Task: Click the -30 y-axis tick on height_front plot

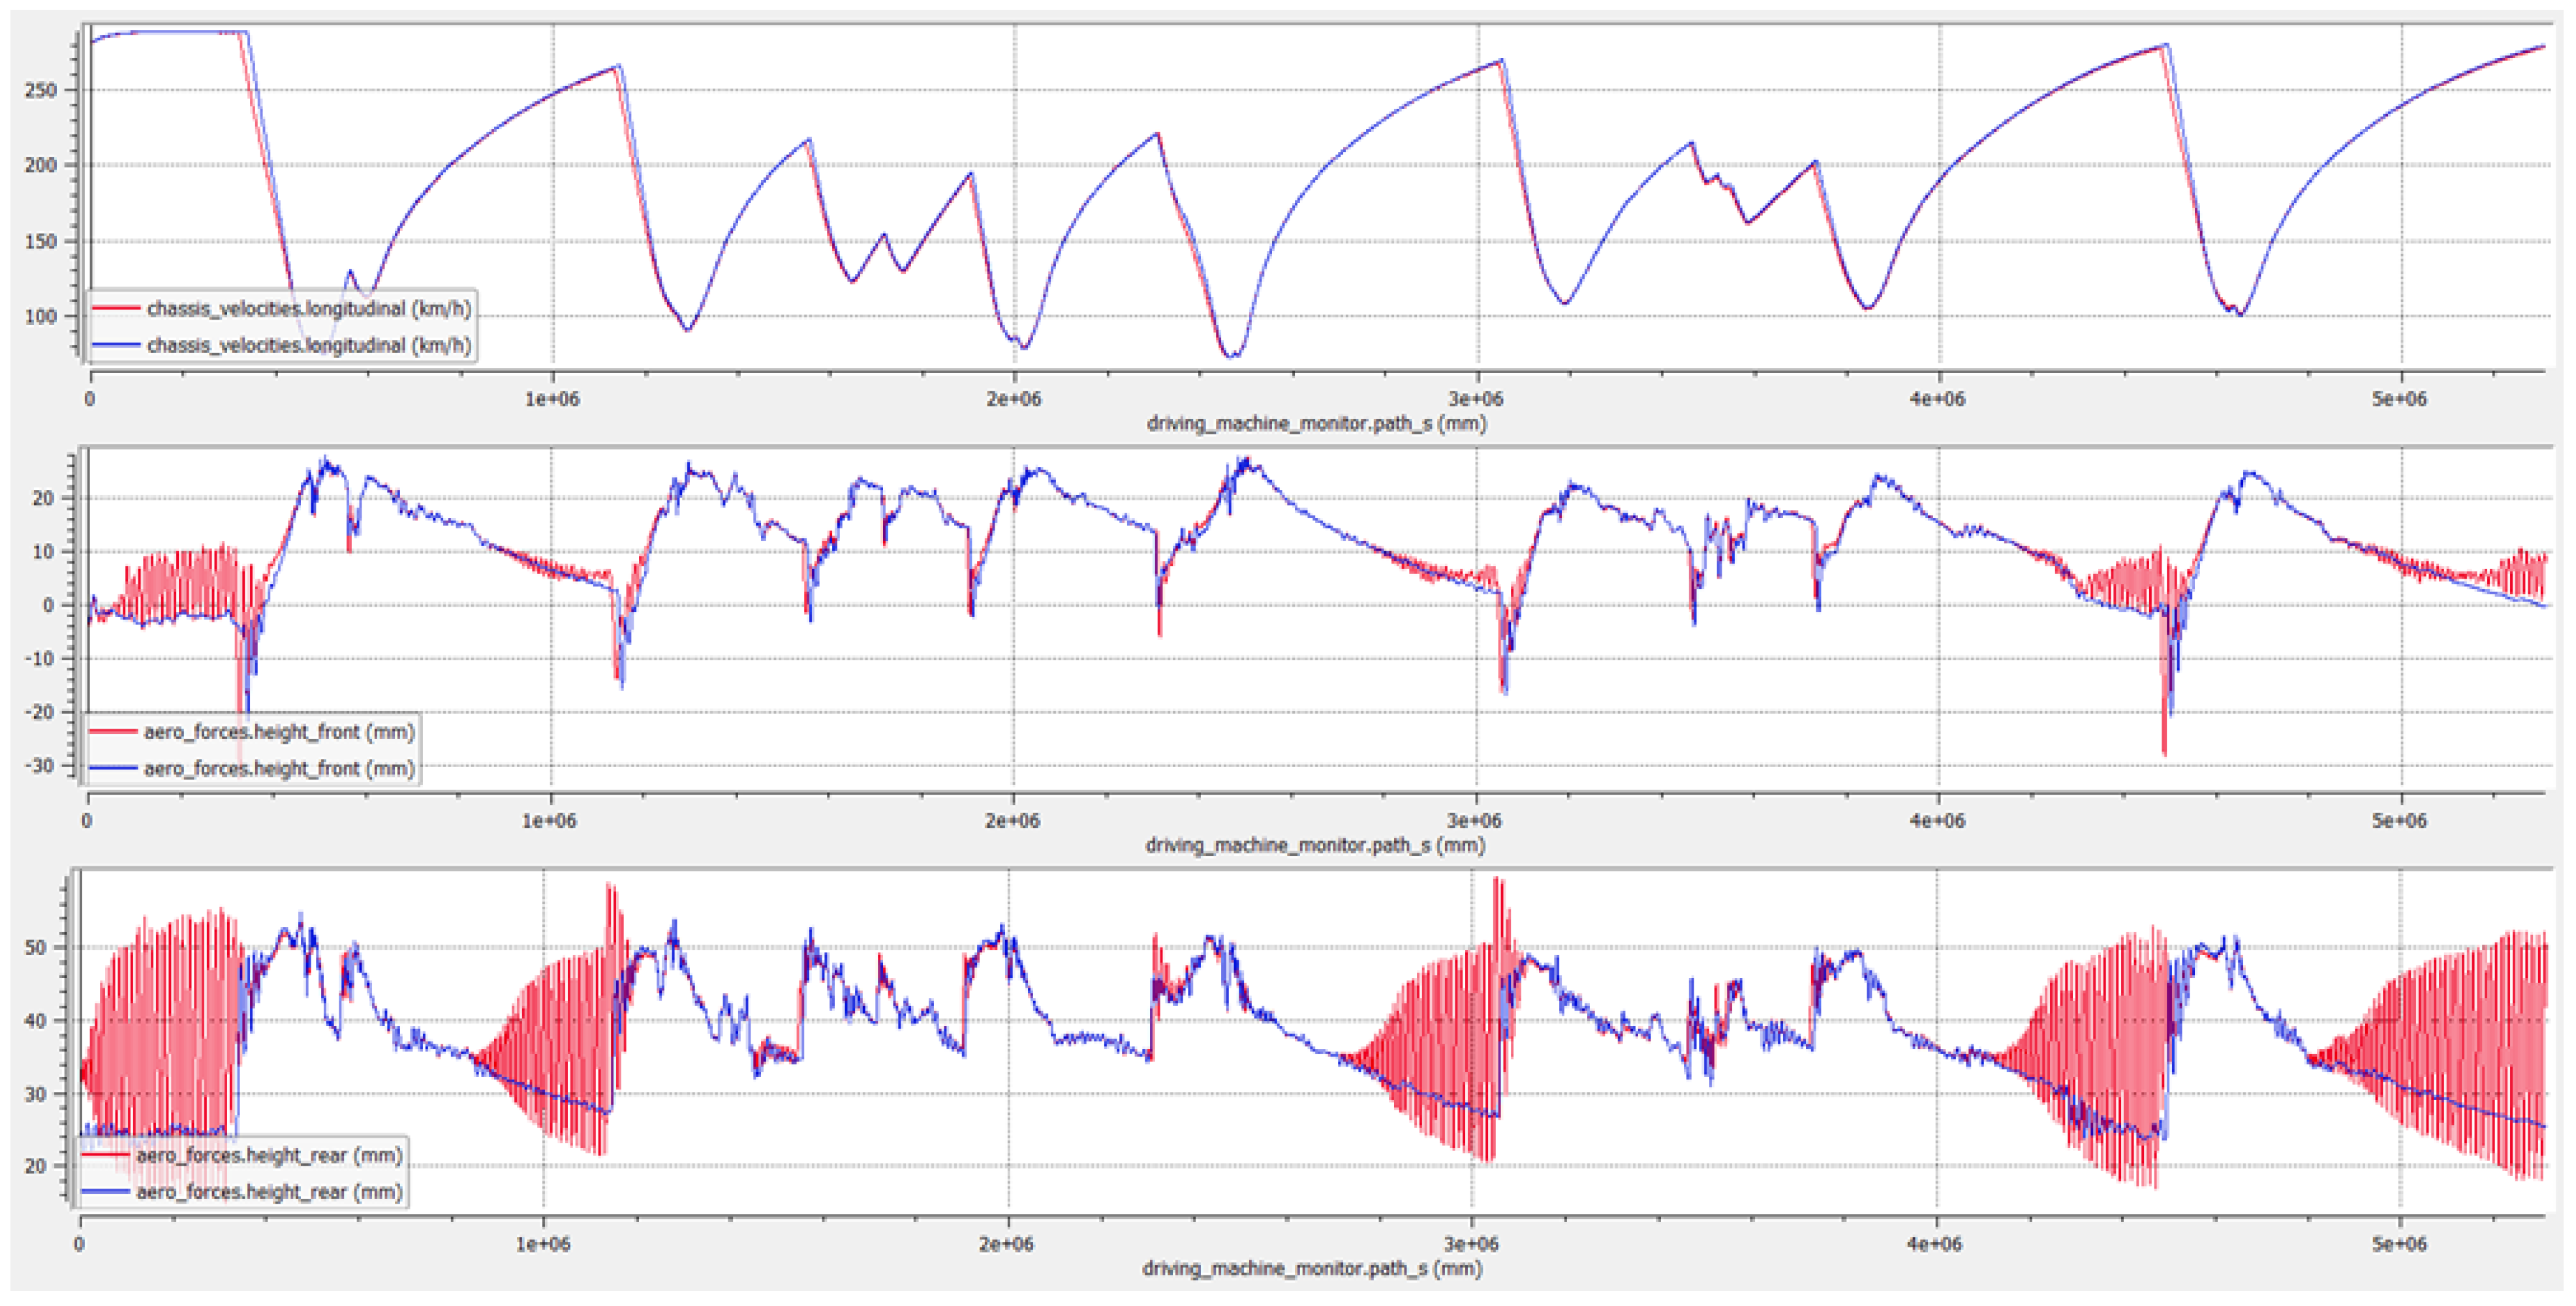Action: click(40, 765)
